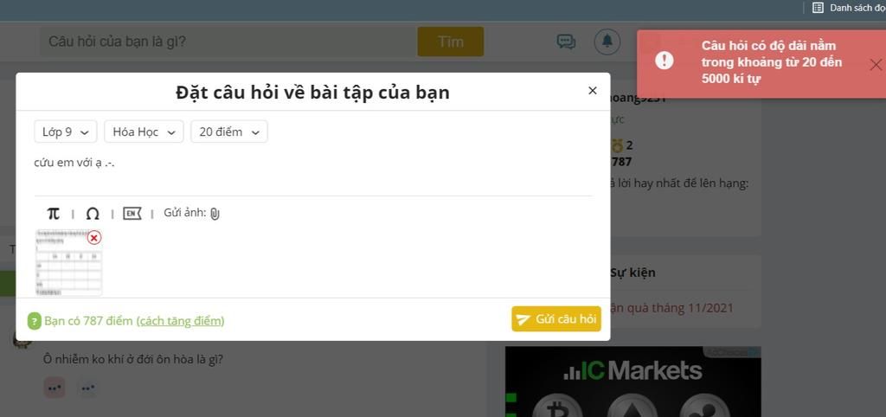
Task: Click the exclamation warning icon
Action: click(x=664, y=61)
